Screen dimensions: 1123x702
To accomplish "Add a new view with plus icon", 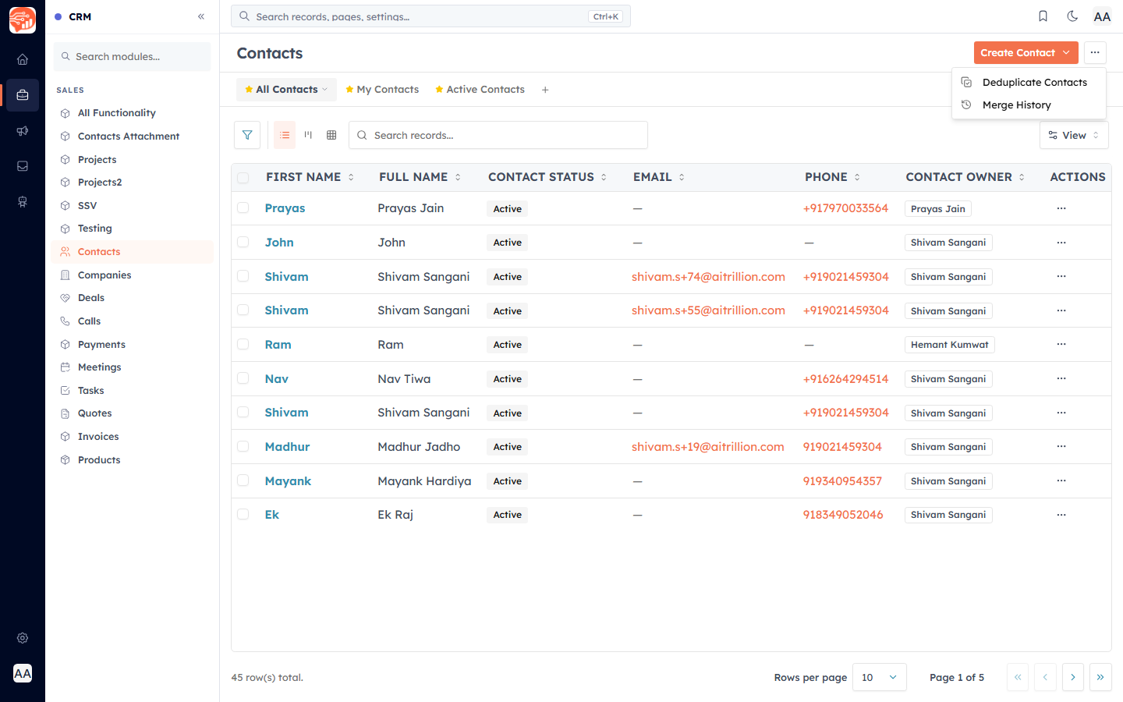I will [545, 90].
